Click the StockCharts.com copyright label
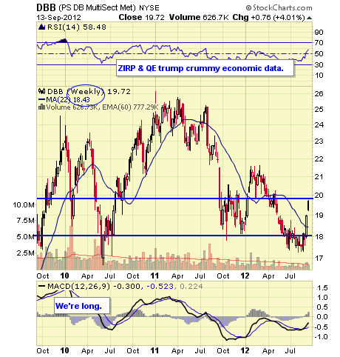The height and width of the screenshot is (357, 340). [x=279, y=8]
